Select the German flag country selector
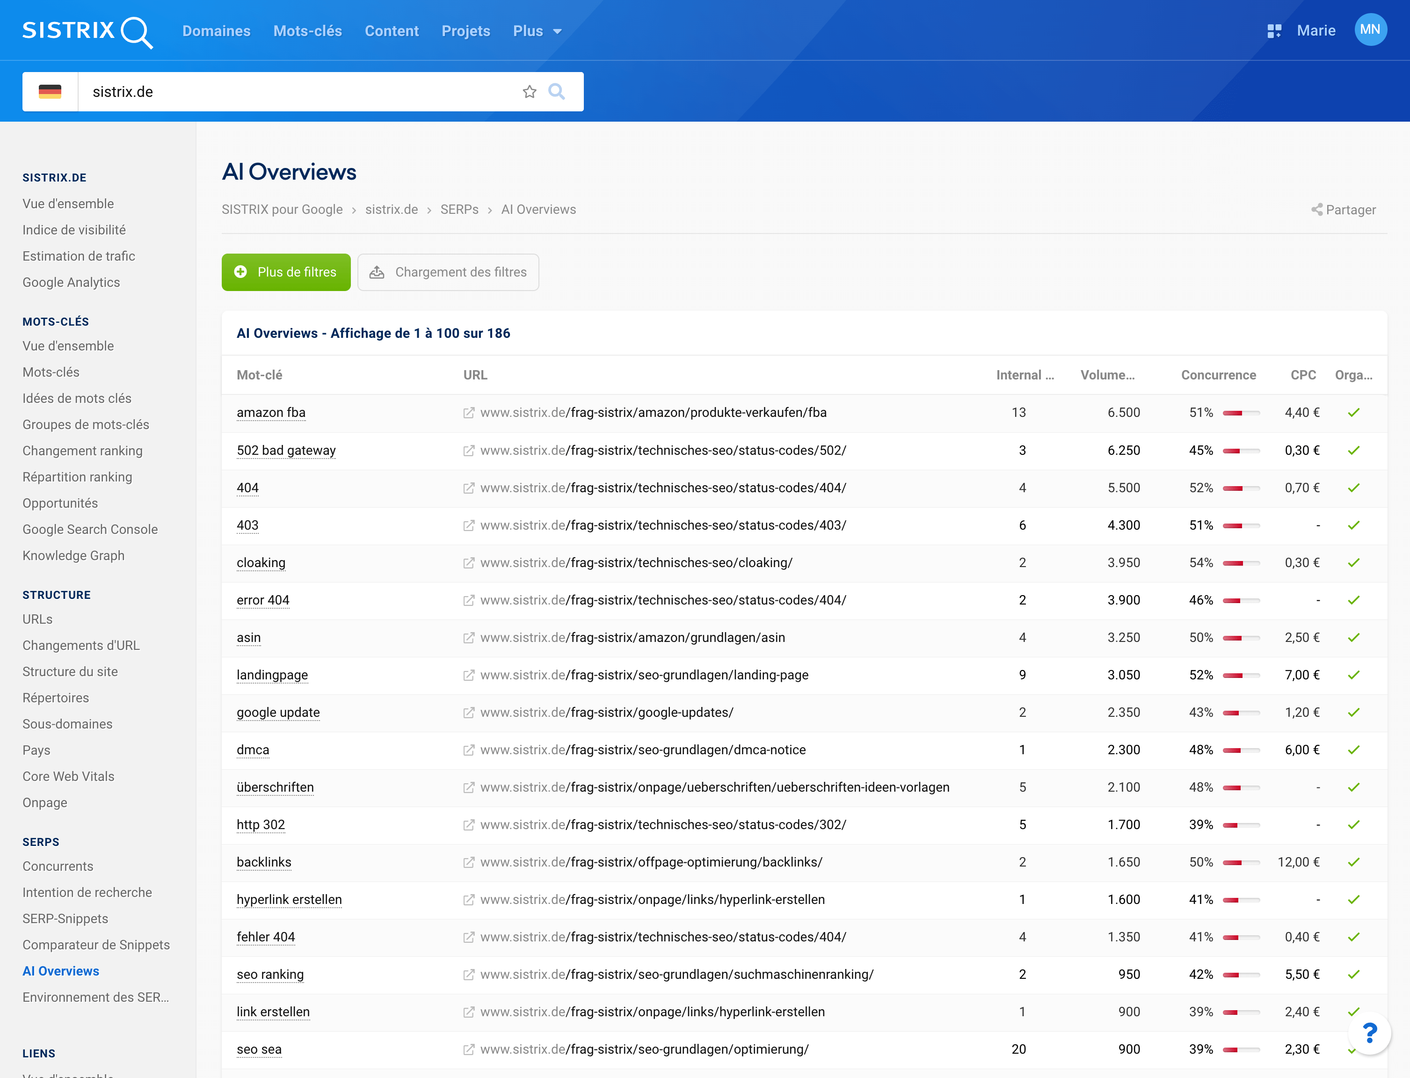 pyautogui.click(x=50, y=92)
